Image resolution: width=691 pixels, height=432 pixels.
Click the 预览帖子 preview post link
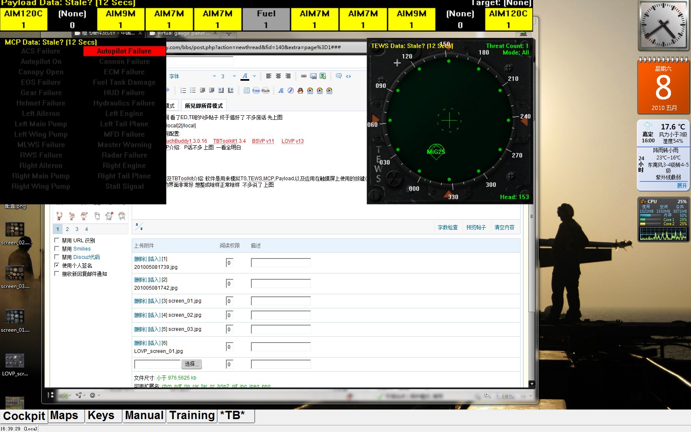click(x=476, y=227)
